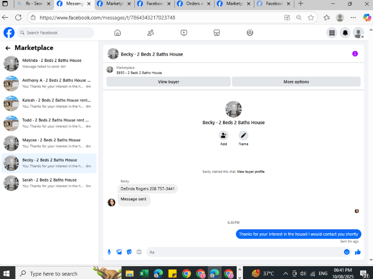Click the 'Thanks for your interest' sent message
This screenshot has height=279, width=373.
click(x=299, y=234)
